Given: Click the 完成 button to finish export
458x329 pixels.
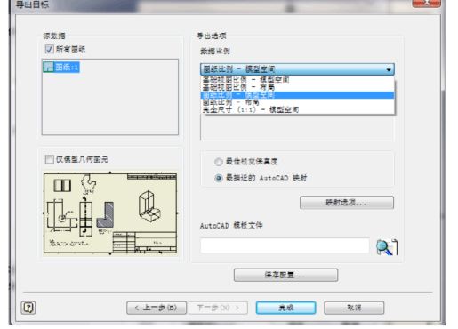Looking at the screenshot, I should point(285,308).
